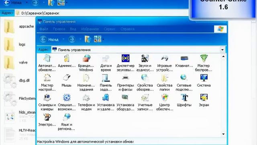Click Up folder button in Панель управления

click(88, 39)
